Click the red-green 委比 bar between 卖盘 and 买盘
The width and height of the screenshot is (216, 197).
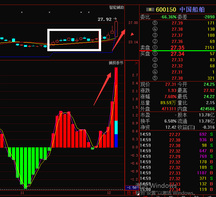(x=178, y=51)
